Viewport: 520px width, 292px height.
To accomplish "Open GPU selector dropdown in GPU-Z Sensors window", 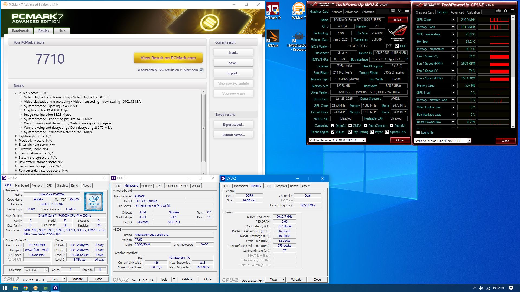I will (469, 141).
